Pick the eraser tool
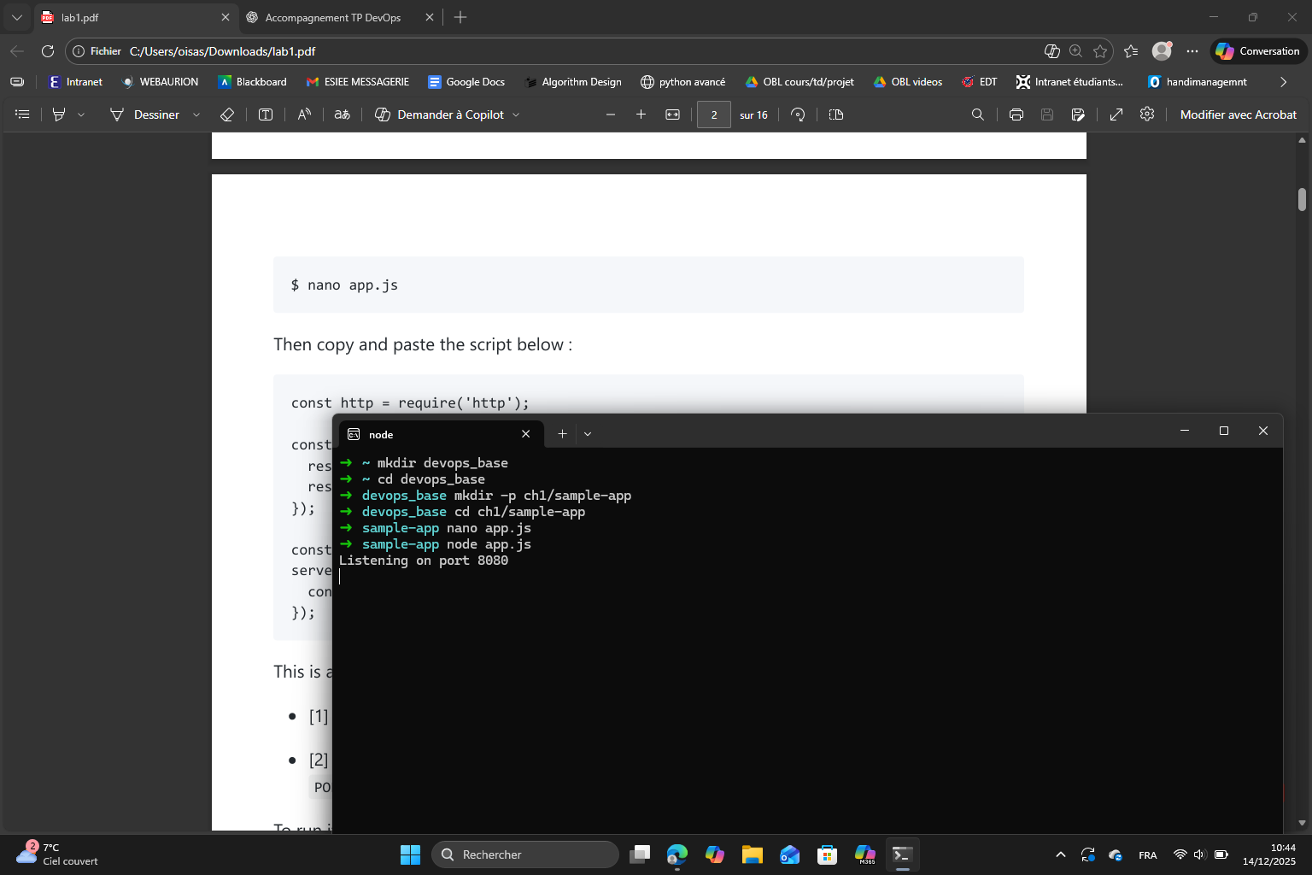The height and width of the screenshot is (875, 1312). [226, 114]
